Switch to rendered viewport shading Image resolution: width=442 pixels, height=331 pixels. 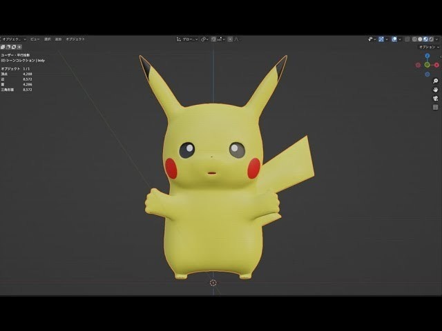pos(431,39)
